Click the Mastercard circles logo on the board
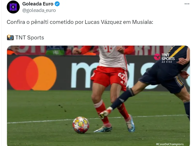 pos(32,73)
